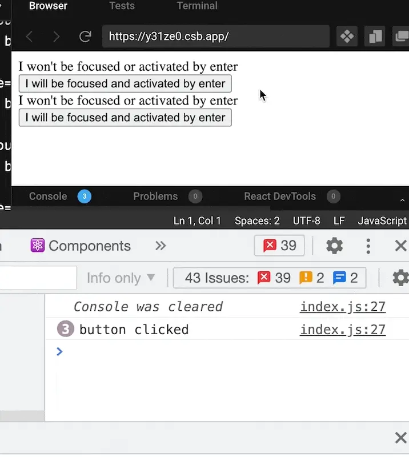Click the console filter input field
The height and width of the screenshot is (457, 409).
(38, 278)
